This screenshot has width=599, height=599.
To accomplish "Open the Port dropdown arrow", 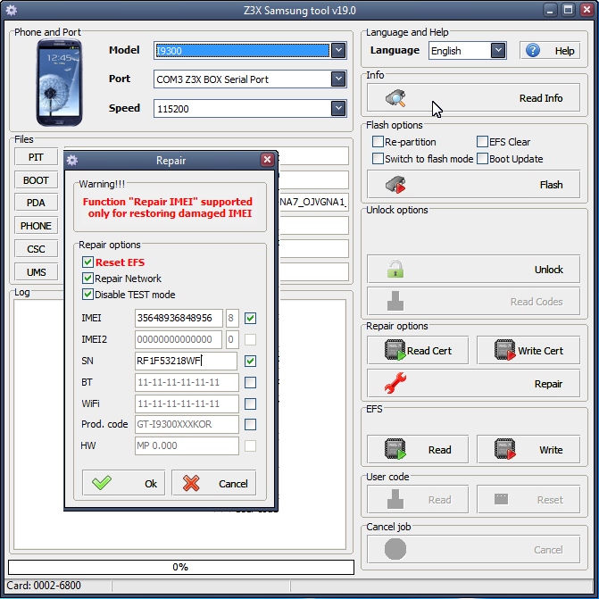I will click(338, 79).
